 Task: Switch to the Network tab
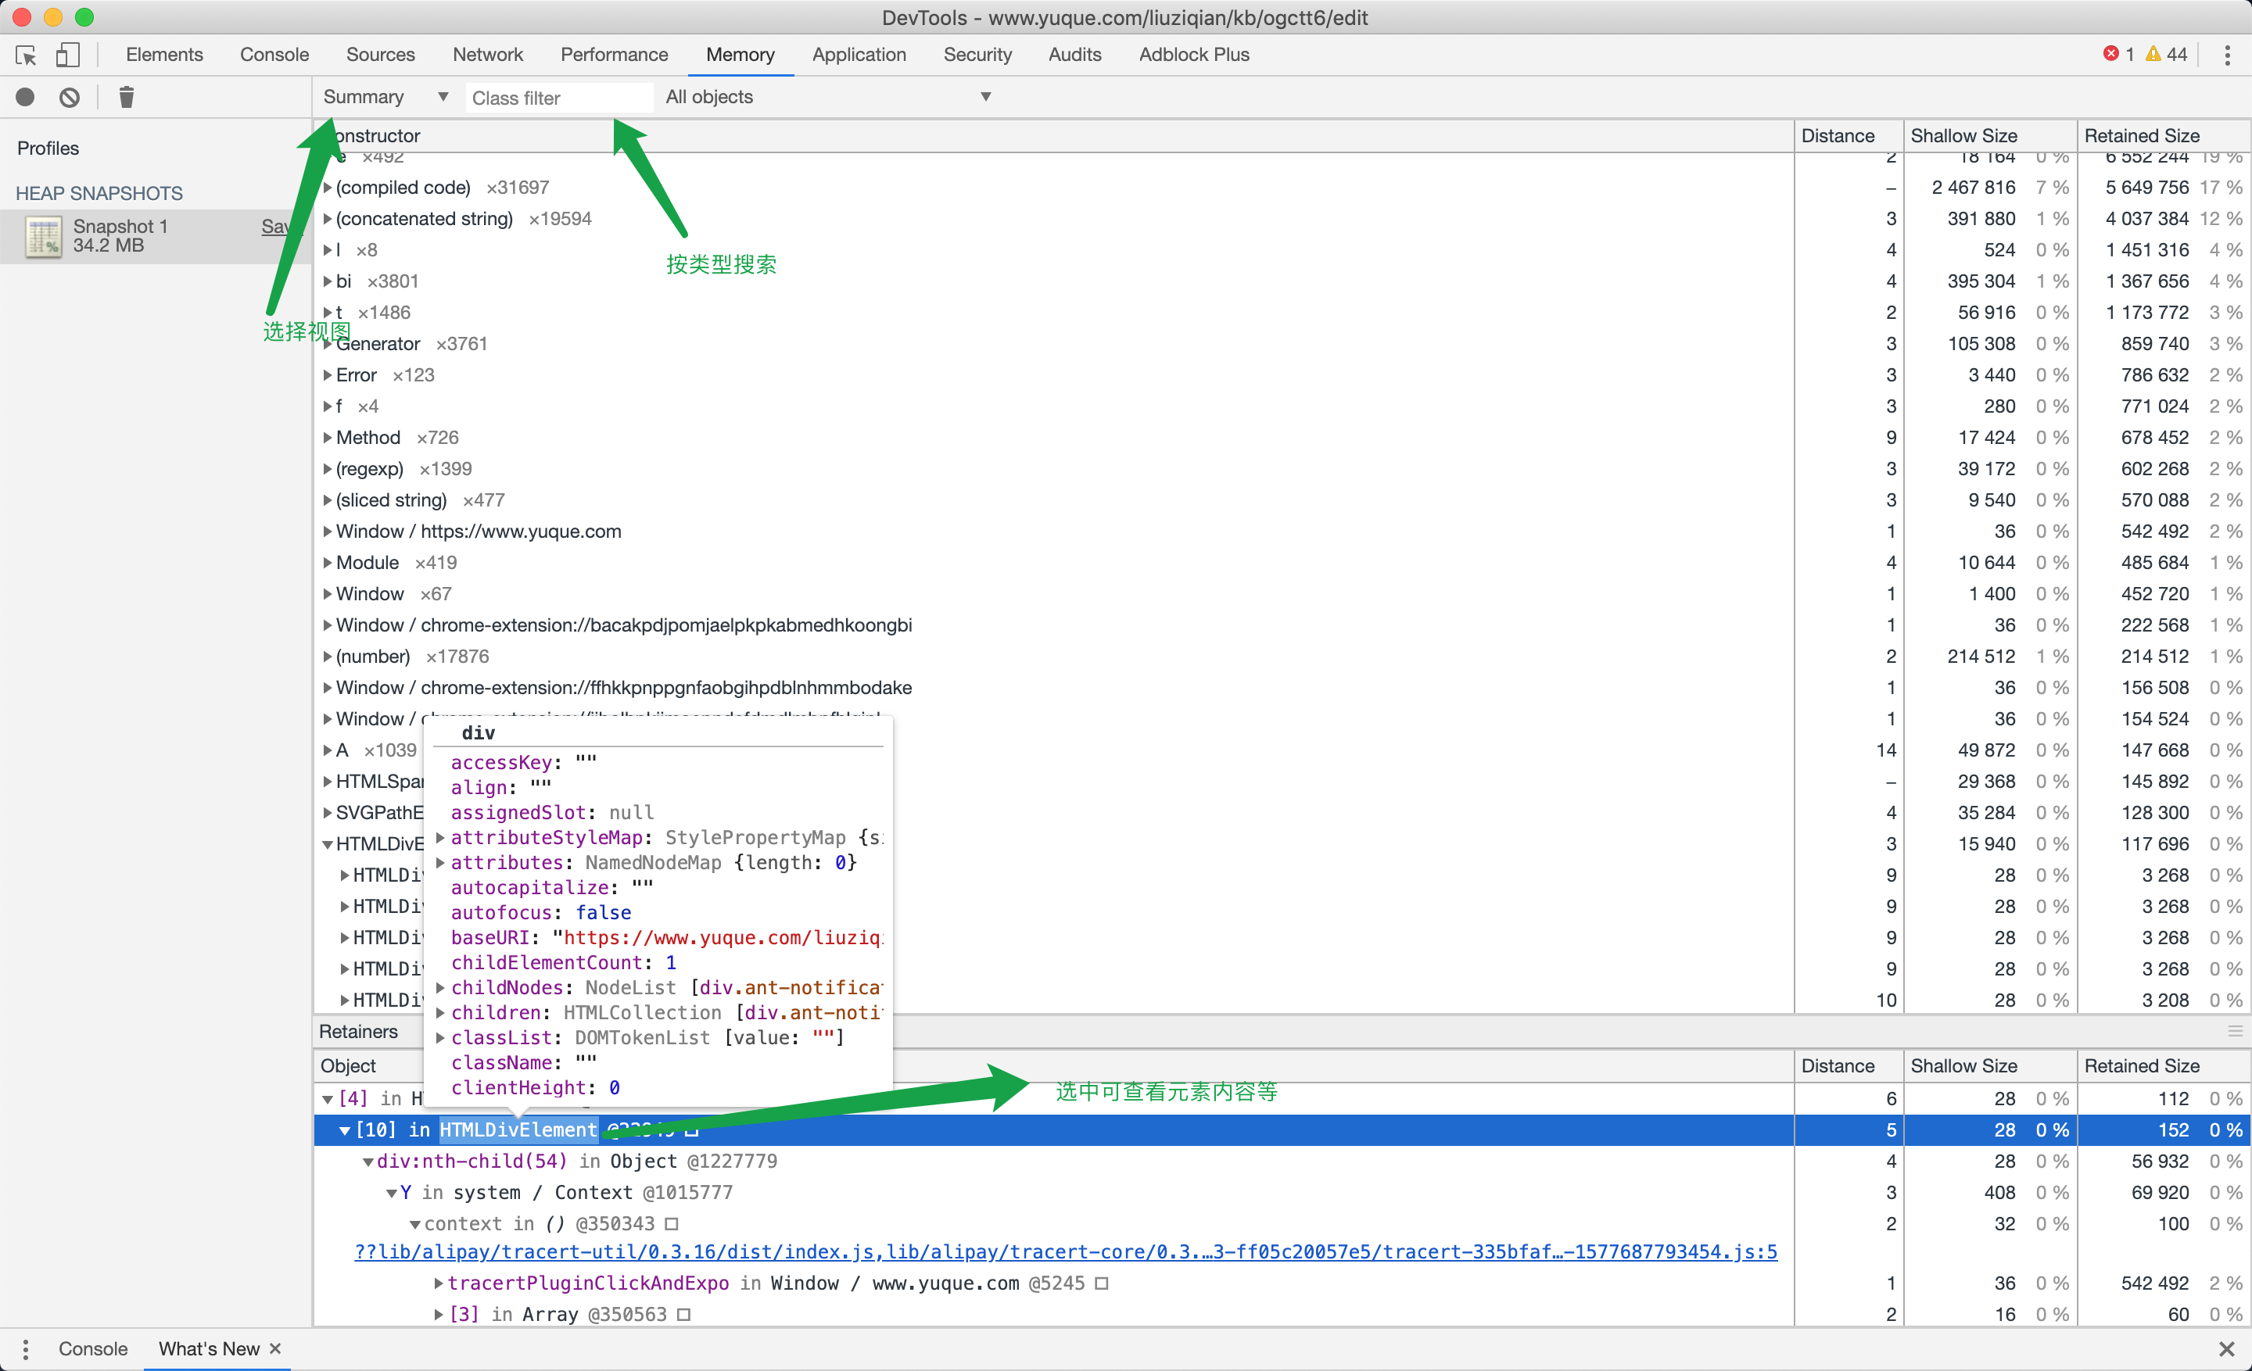point(487,55)
